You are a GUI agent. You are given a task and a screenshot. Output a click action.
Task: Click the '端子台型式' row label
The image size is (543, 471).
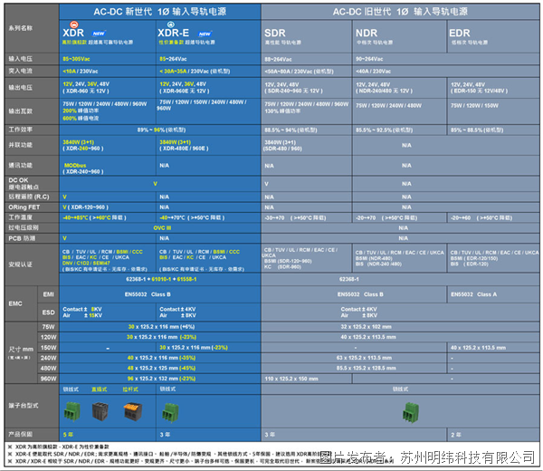24,406
